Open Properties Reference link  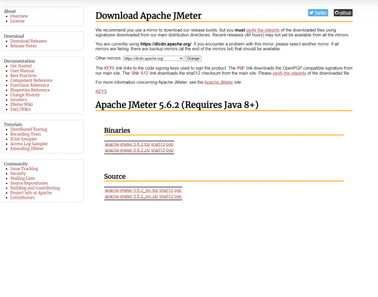coord(30,90)
